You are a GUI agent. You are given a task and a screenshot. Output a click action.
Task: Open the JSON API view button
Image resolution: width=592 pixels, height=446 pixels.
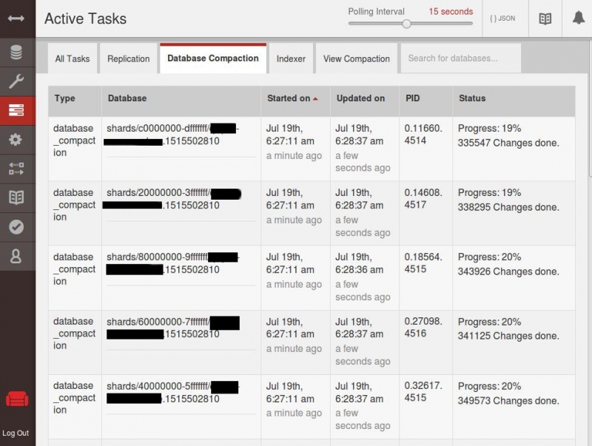502,18
